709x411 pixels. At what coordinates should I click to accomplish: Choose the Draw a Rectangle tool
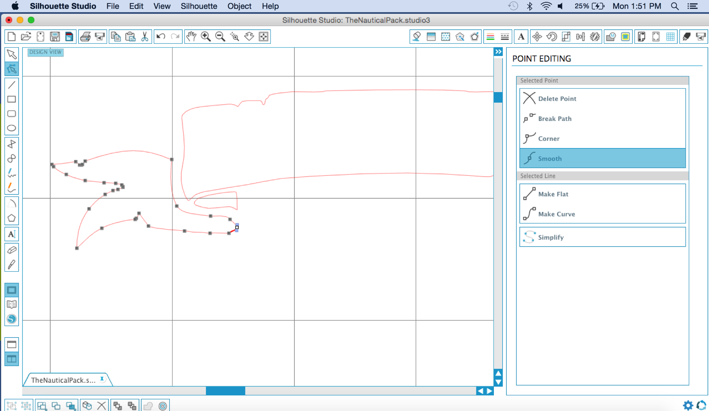[x=12, y=99]
